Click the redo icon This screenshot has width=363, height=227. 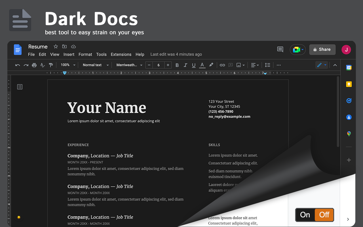pyautogui.click(x=26, y=65)
